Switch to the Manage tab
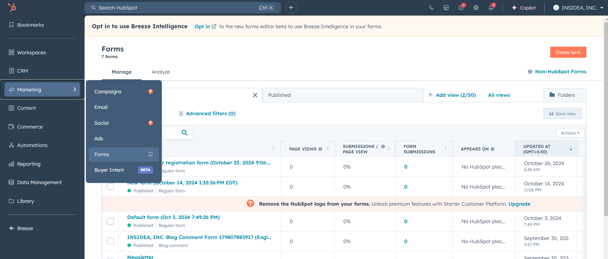Viewport: 608px width, 259px height. [x=121, y=72]
